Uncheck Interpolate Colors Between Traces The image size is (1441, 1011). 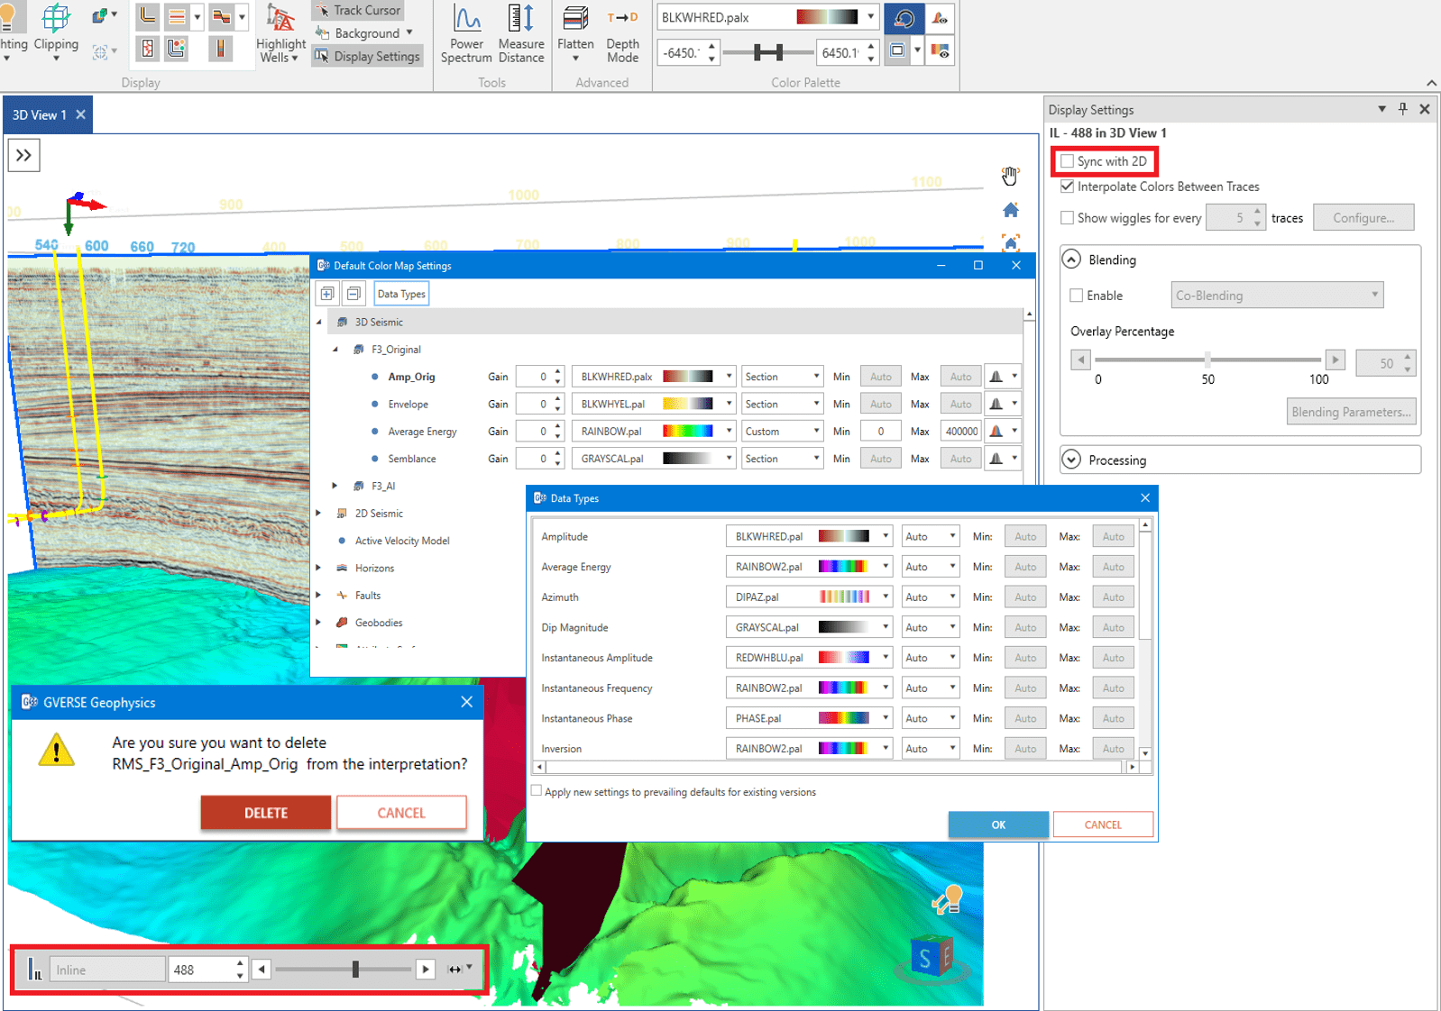(x=1068, y=187)
